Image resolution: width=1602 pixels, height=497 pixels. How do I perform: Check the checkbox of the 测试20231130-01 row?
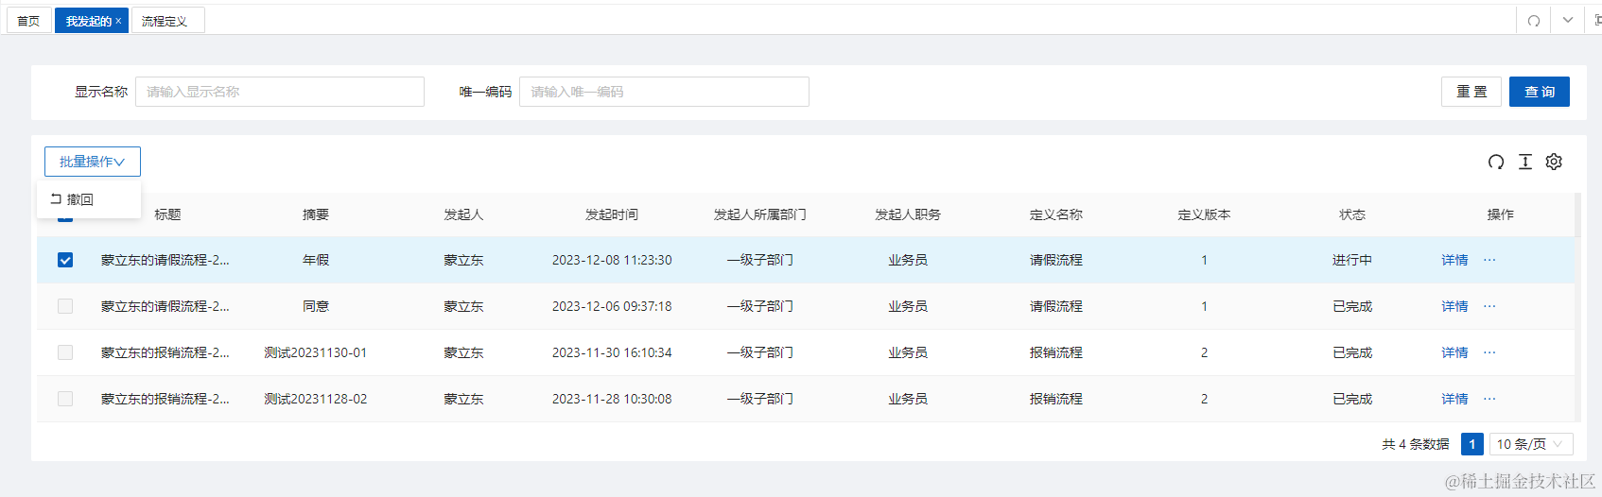65,352
